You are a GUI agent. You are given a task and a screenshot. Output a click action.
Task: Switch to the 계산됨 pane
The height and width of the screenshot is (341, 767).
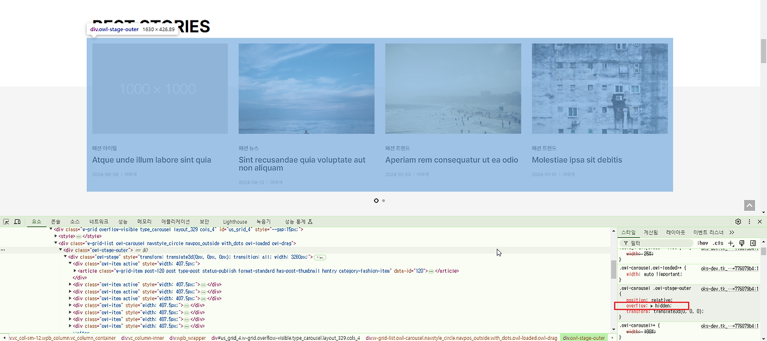[x=651, y=233]
